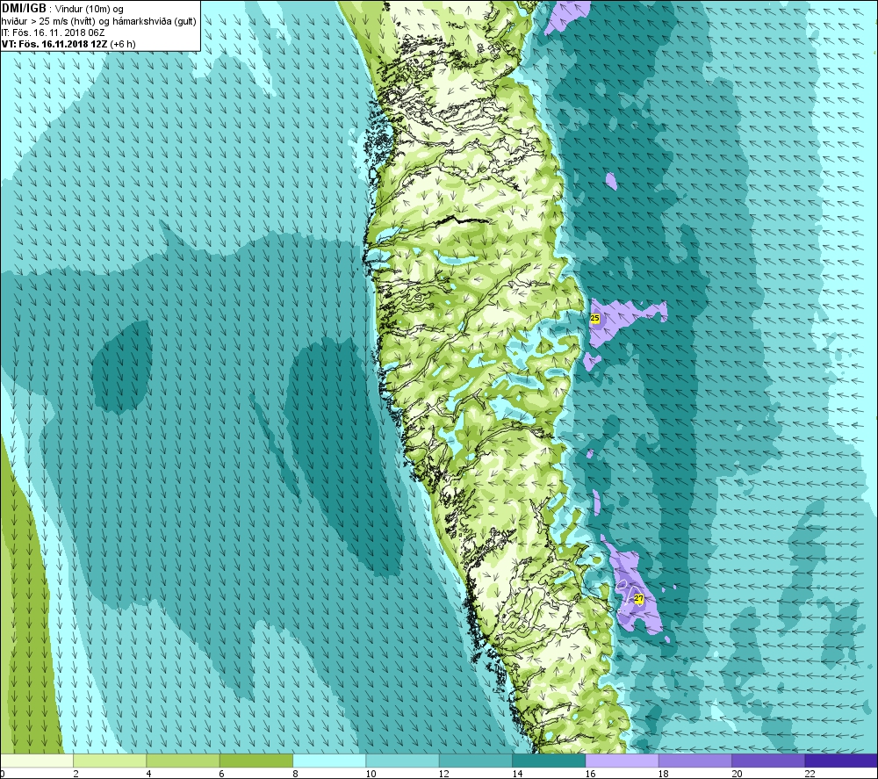The width and height of the screenshot is (878, 779).
Task: Click the scale value 22
Action: coord(810,774)
